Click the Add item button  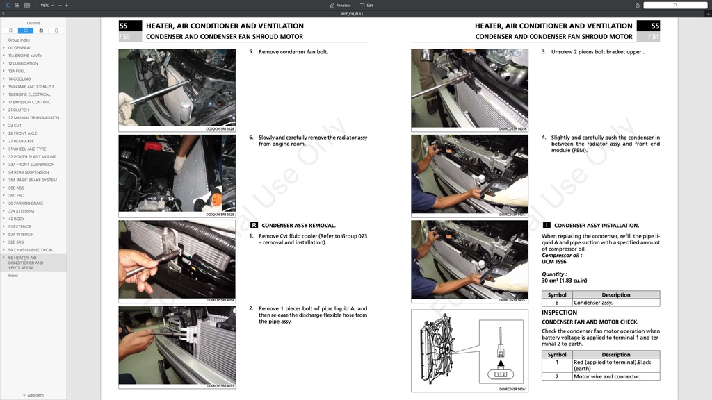[32, 395]
